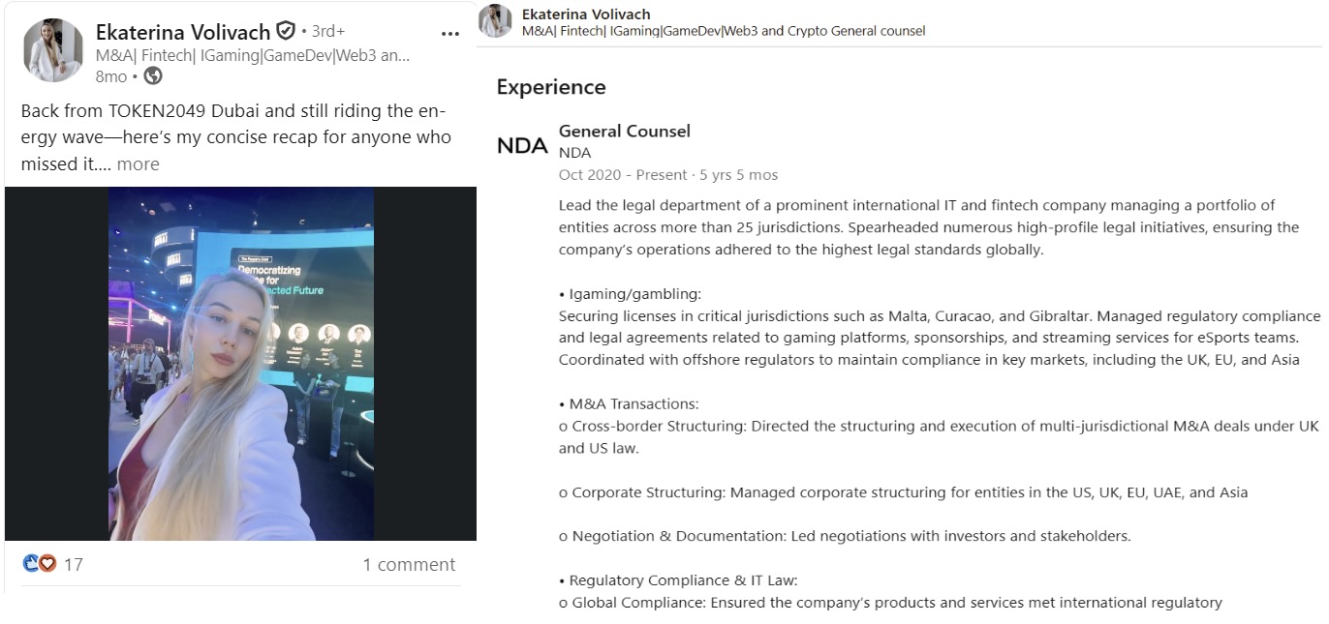
Task: Open the post's three-dot options menu
Action: pyautogui.click(x=449, y=33)
